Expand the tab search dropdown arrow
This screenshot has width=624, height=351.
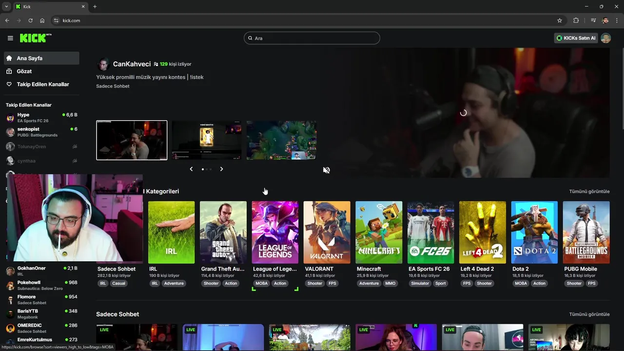tap(6, 6)
